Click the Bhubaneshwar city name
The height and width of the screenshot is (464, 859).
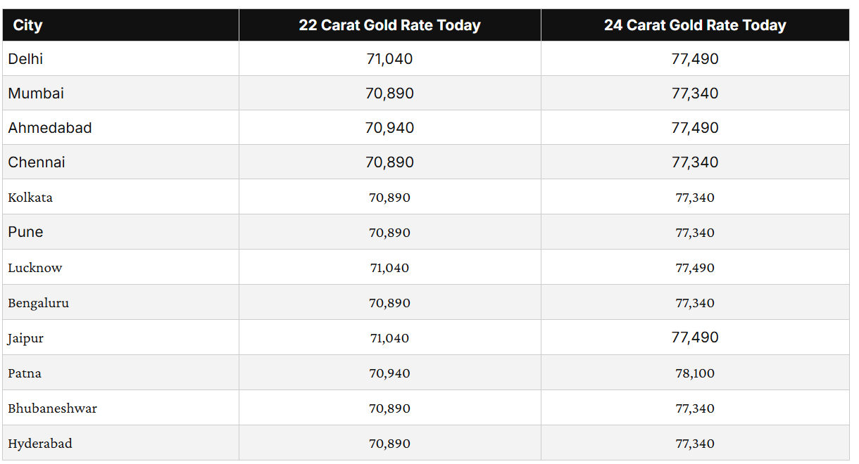53,408
